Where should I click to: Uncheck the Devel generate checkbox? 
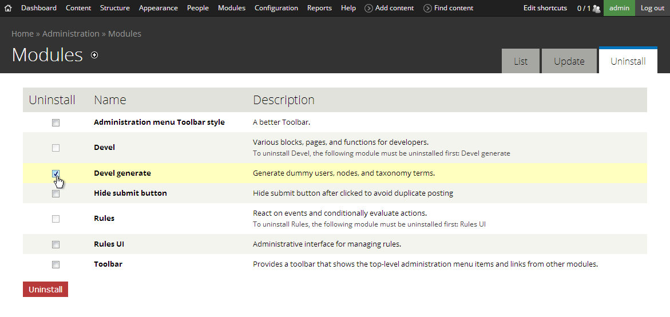tap(55, 173)
